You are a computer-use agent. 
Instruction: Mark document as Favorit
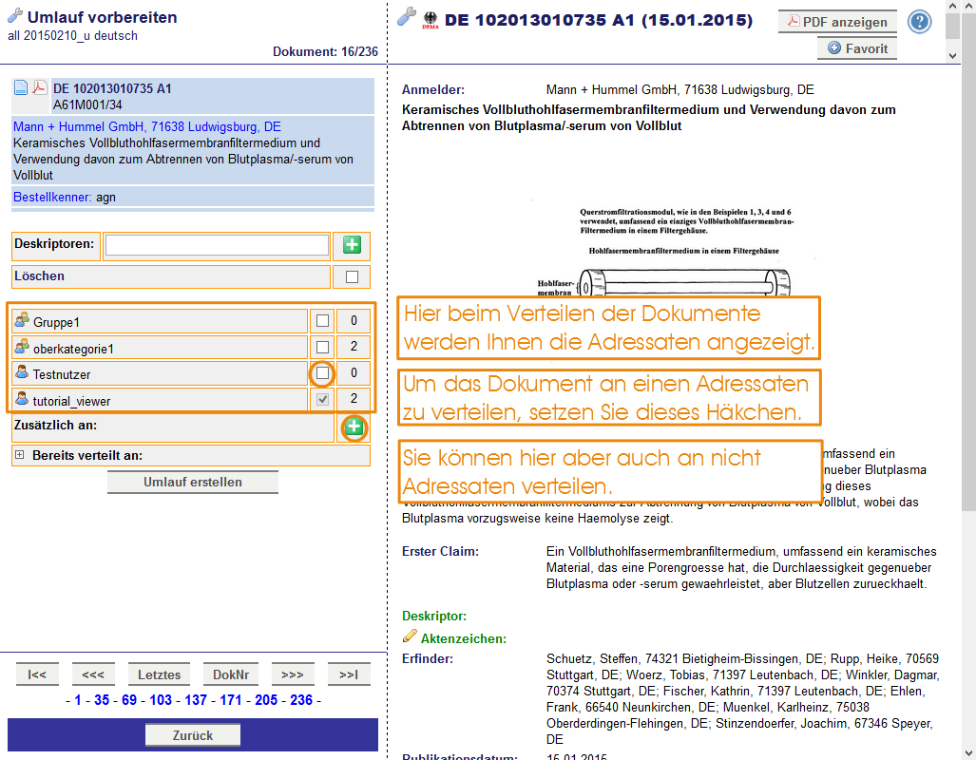pos(857,48)
